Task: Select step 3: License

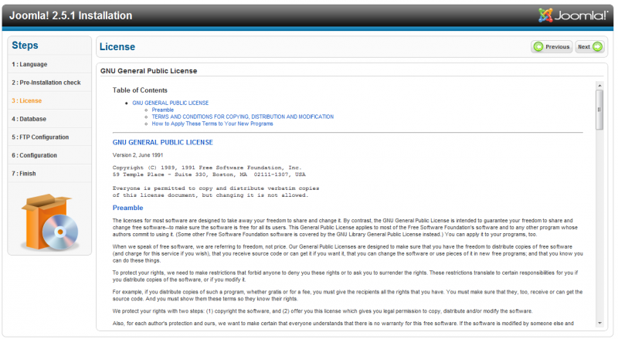Action: pos(27,100)
